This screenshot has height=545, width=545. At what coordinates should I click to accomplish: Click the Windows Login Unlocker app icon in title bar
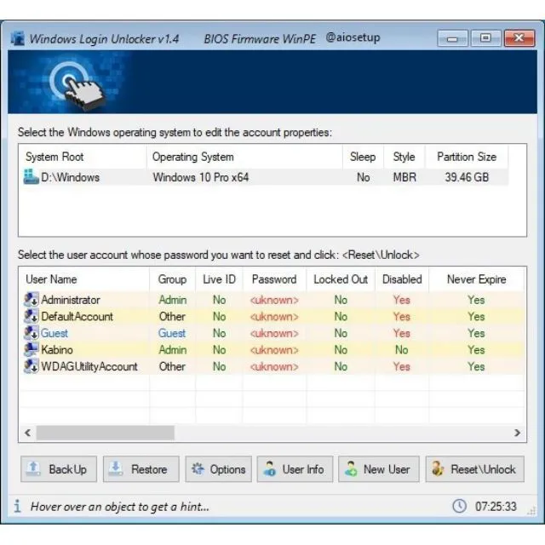[x=17, y=38]
